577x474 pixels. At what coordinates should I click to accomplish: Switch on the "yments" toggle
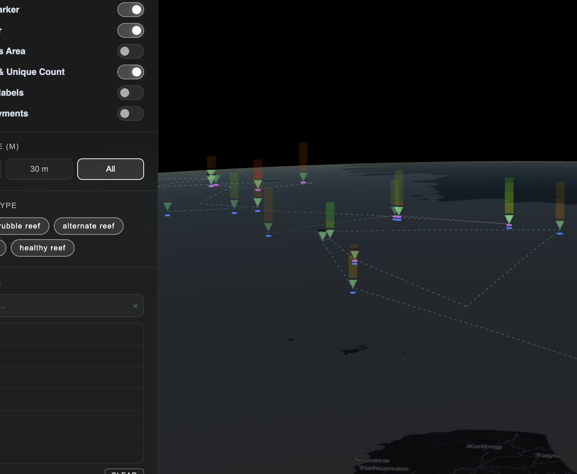[131, 113]
